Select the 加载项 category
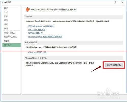Image resolution: width=127 pixels, height=102 pixels. click(x=7, y=41)
